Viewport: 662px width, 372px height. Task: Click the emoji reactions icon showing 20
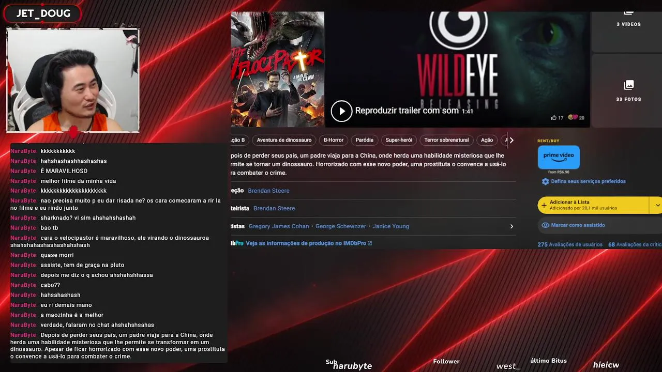[573, 118]
